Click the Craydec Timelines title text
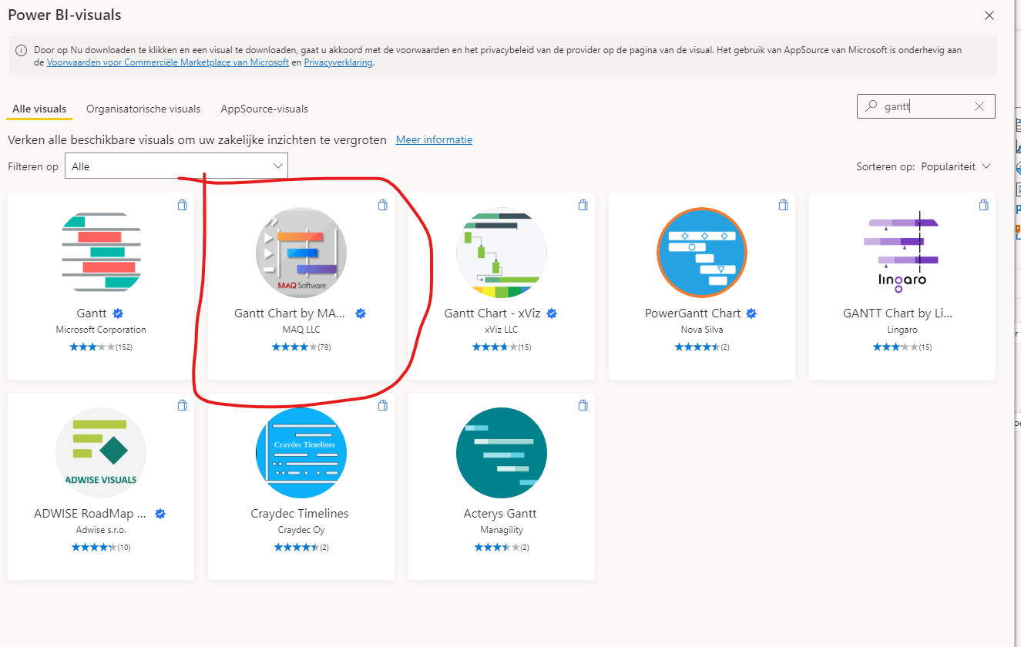Viewport: 1021px width, 647px height. (300, 514)
